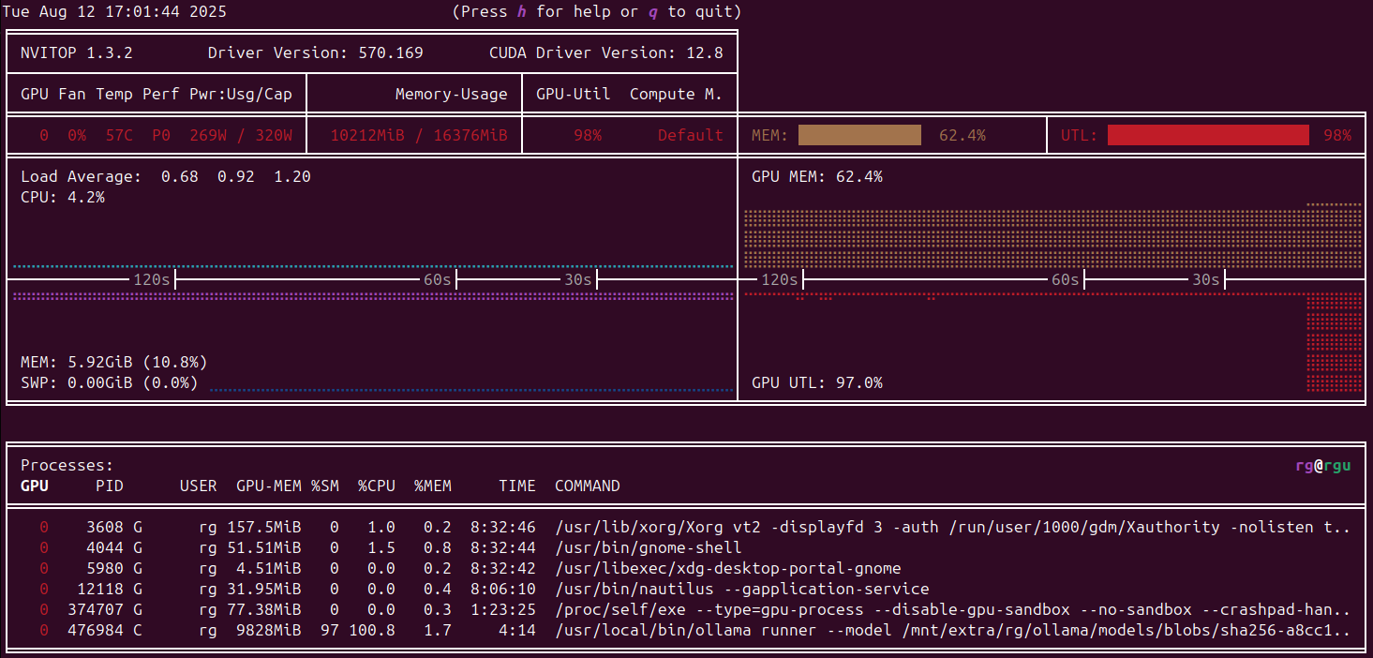The image size is (1373, 658).
Task: Click the P0 performance state indicator
Action: 159,135
